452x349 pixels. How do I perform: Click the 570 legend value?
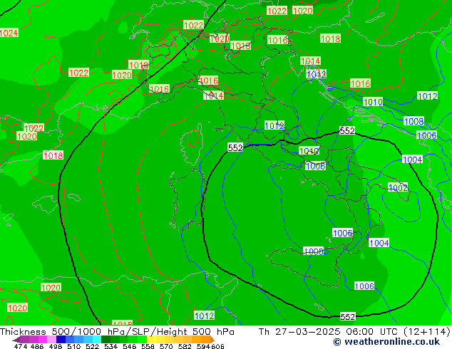(166, 346)
